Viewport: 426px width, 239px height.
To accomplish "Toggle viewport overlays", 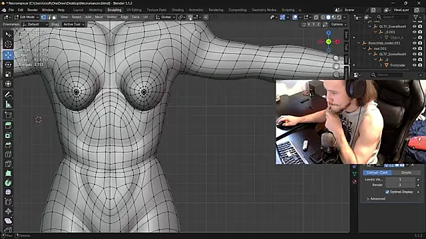I will pyautogui.click(x=295, y=17).
